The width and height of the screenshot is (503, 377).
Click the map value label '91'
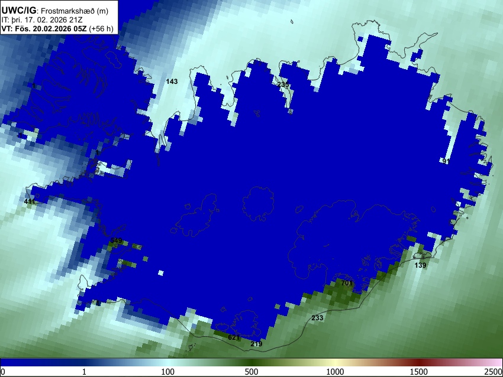pos(446,161)
